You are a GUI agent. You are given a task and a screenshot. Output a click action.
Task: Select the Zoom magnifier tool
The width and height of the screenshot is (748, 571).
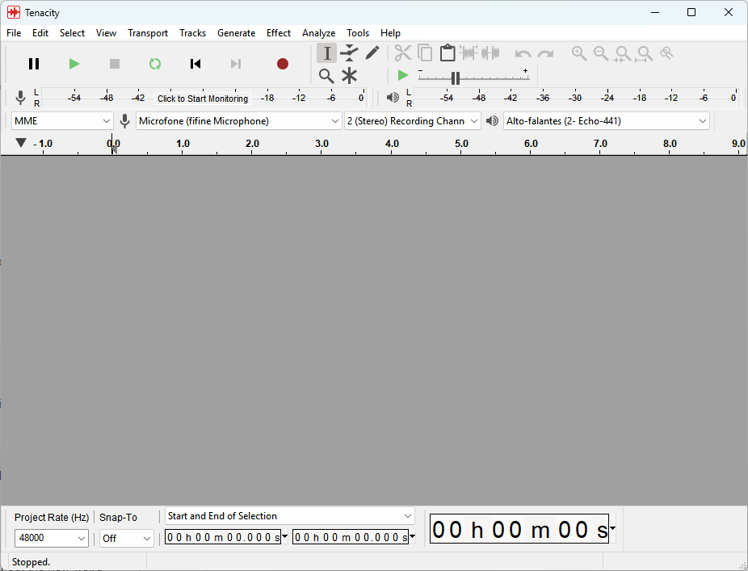[x=327, y=75]
